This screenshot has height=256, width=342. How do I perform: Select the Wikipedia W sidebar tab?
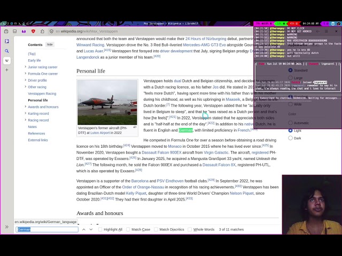7,60
